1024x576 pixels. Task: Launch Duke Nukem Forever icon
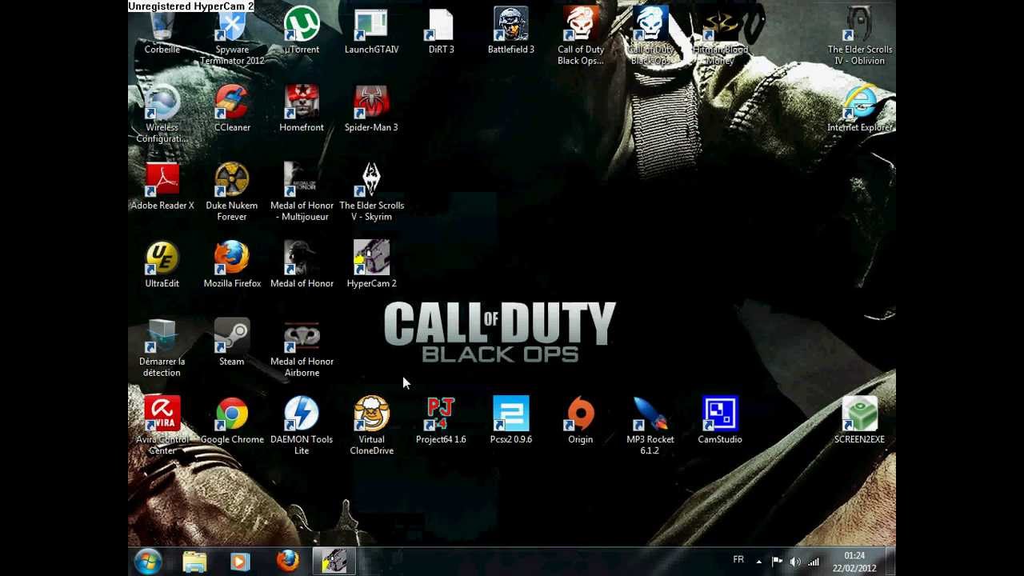click(232, 193)
